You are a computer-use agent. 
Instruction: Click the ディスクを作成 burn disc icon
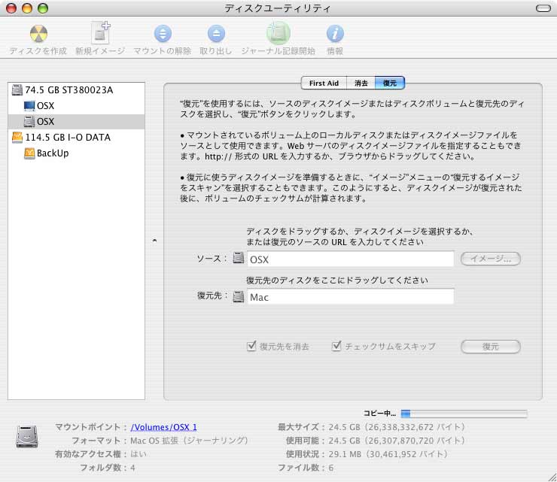[x=38, y=34]
